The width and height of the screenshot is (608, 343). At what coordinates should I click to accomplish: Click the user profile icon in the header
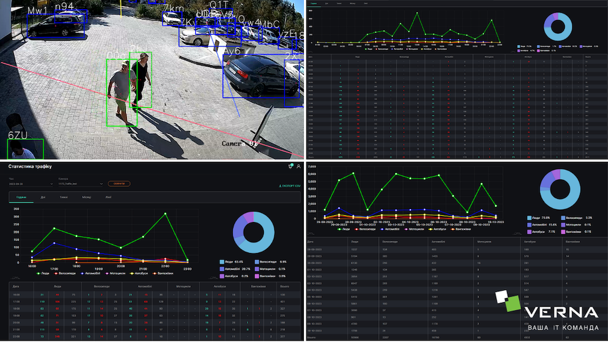[x=299, y=166]
